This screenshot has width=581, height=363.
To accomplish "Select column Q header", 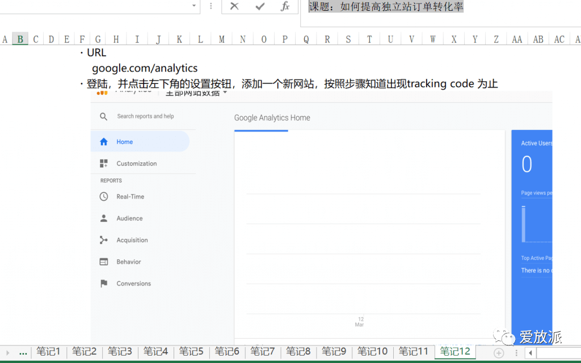I will pos(306,39).
